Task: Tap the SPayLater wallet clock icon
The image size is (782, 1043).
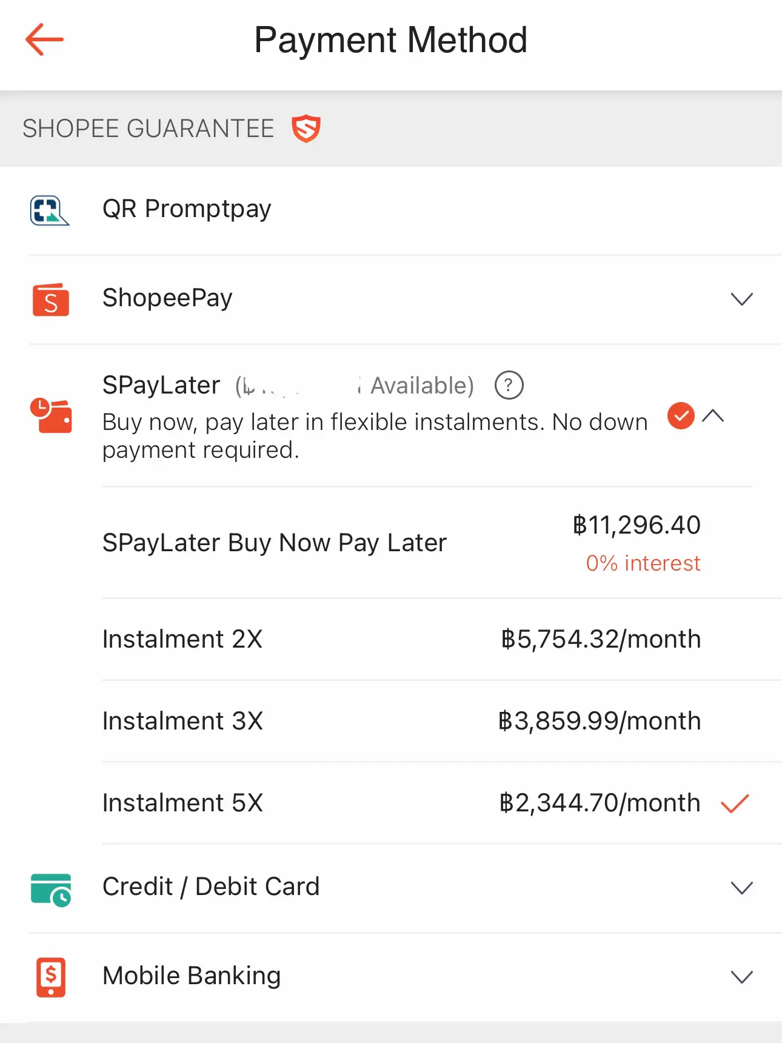Action: pos(52,415)
